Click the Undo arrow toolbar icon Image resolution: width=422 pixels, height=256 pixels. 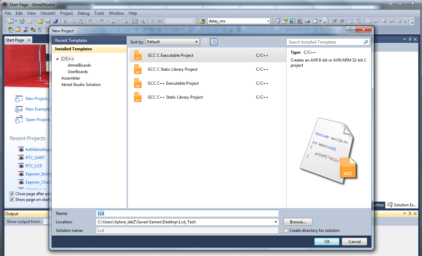click(90, 21)
